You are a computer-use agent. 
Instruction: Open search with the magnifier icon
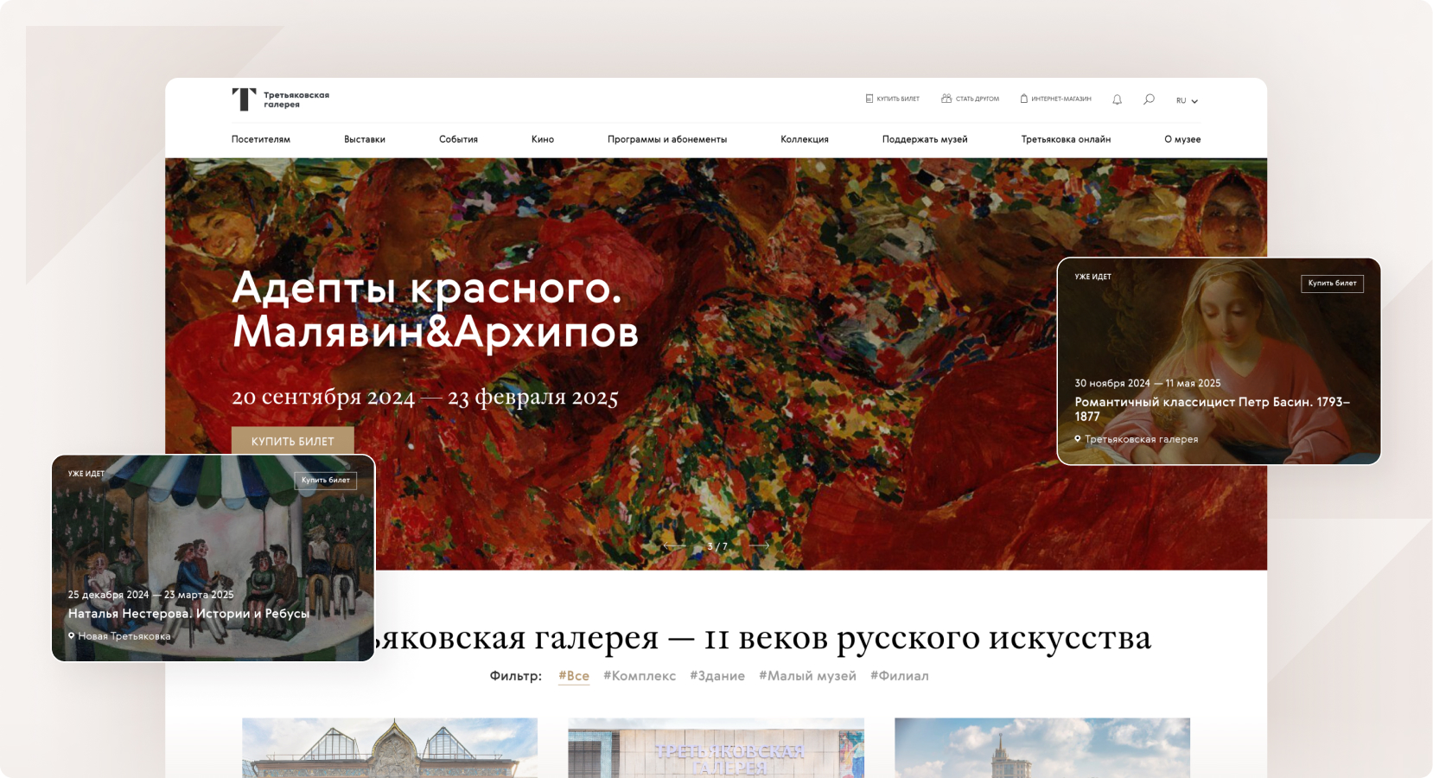click(1149, 99)
